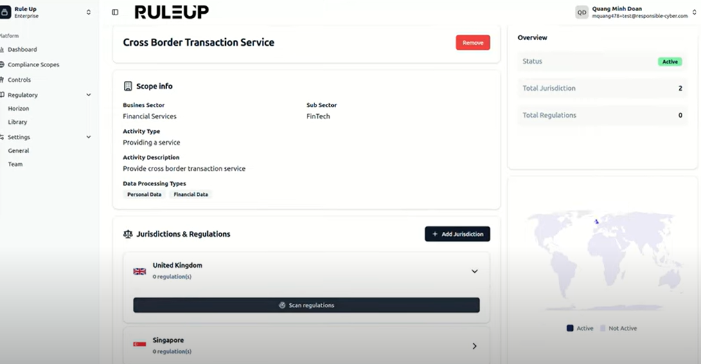Screen dimensions: 701x364
Task: Open the user account menu chevron
Action: point(694,12)
